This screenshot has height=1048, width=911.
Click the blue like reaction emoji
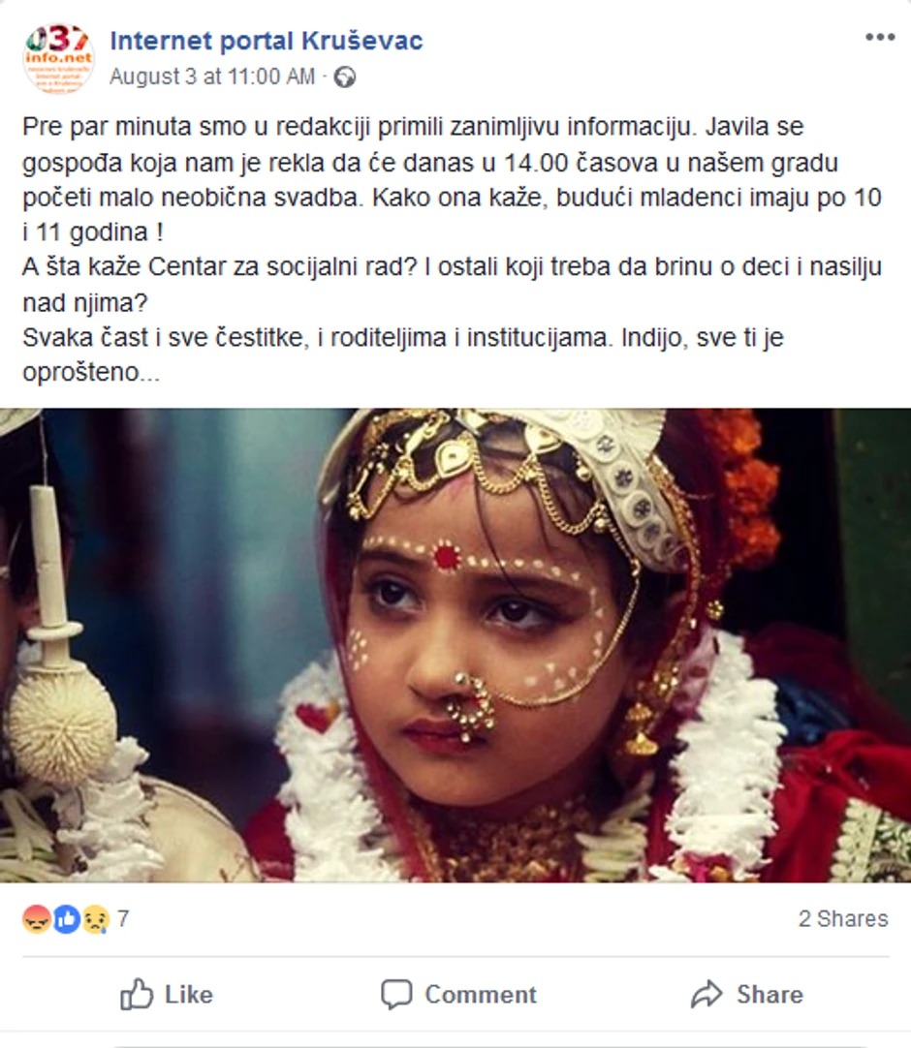click(x=66, y=919)
